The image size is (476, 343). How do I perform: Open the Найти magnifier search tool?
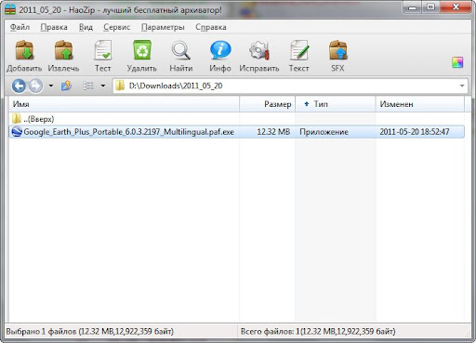(x=181, y=50)
